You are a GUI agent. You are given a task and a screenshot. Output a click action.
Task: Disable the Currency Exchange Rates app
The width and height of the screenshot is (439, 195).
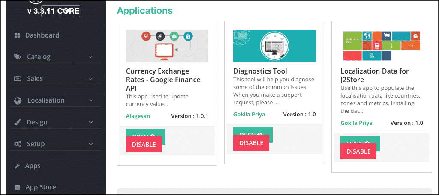[x=144, y=145]
